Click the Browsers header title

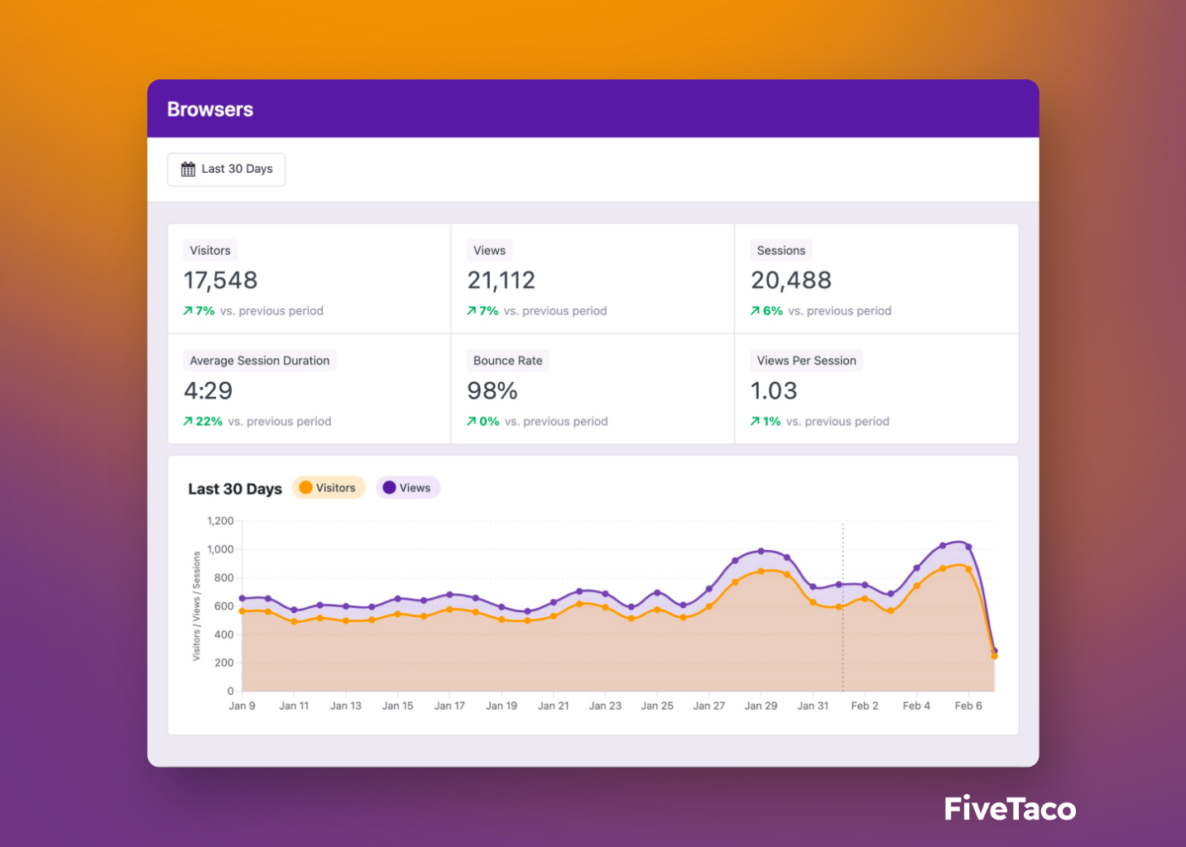[x=210, y=109]
